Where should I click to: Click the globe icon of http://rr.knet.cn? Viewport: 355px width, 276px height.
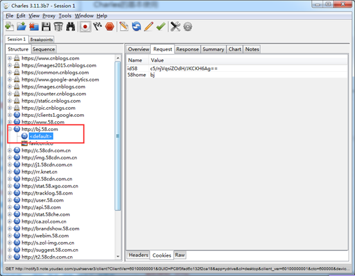point(17,171)
